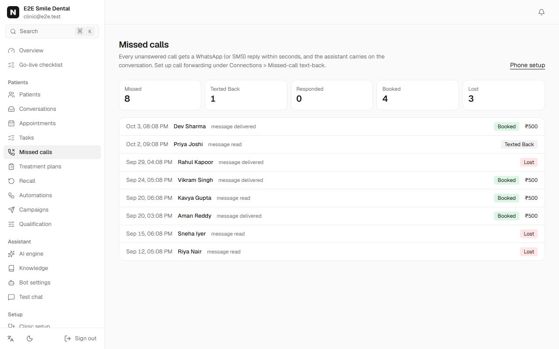The image size is (559, 349).
Task: Click the Patients people icon
Action: (x=11, y=95)
